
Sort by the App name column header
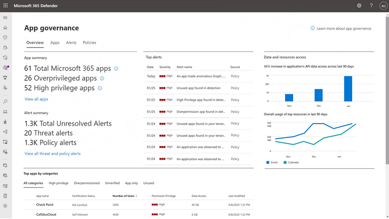(x=42, y=196)
